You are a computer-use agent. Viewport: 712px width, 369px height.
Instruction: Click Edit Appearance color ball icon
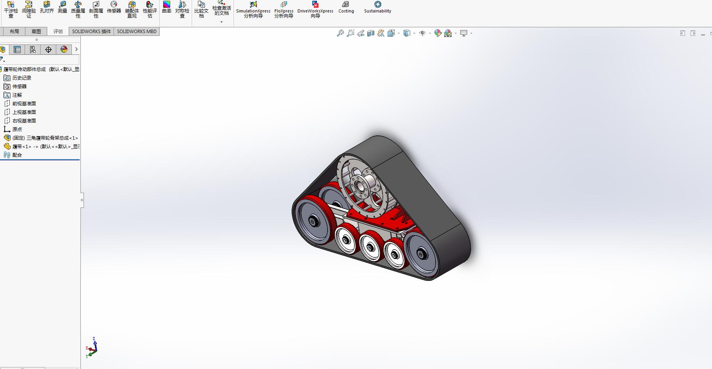438,34
